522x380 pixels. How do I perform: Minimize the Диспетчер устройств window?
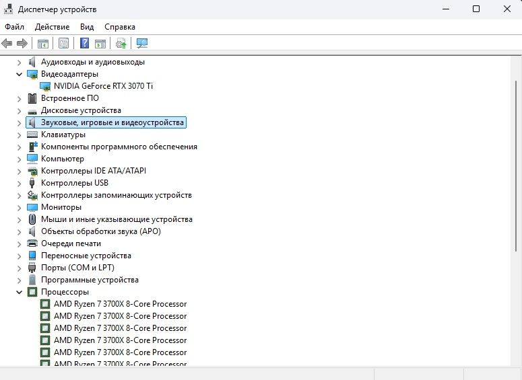pos(446,9)
